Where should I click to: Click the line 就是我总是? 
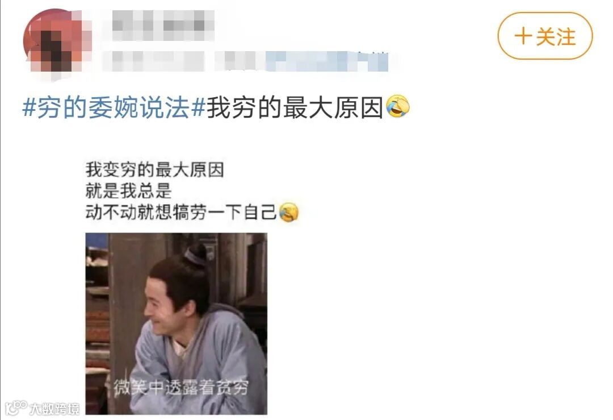click(x=129, y=191)
